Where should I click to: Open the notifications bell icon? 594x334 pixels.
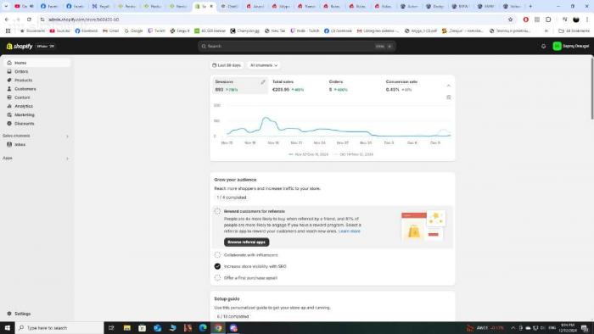pos(543,46)
